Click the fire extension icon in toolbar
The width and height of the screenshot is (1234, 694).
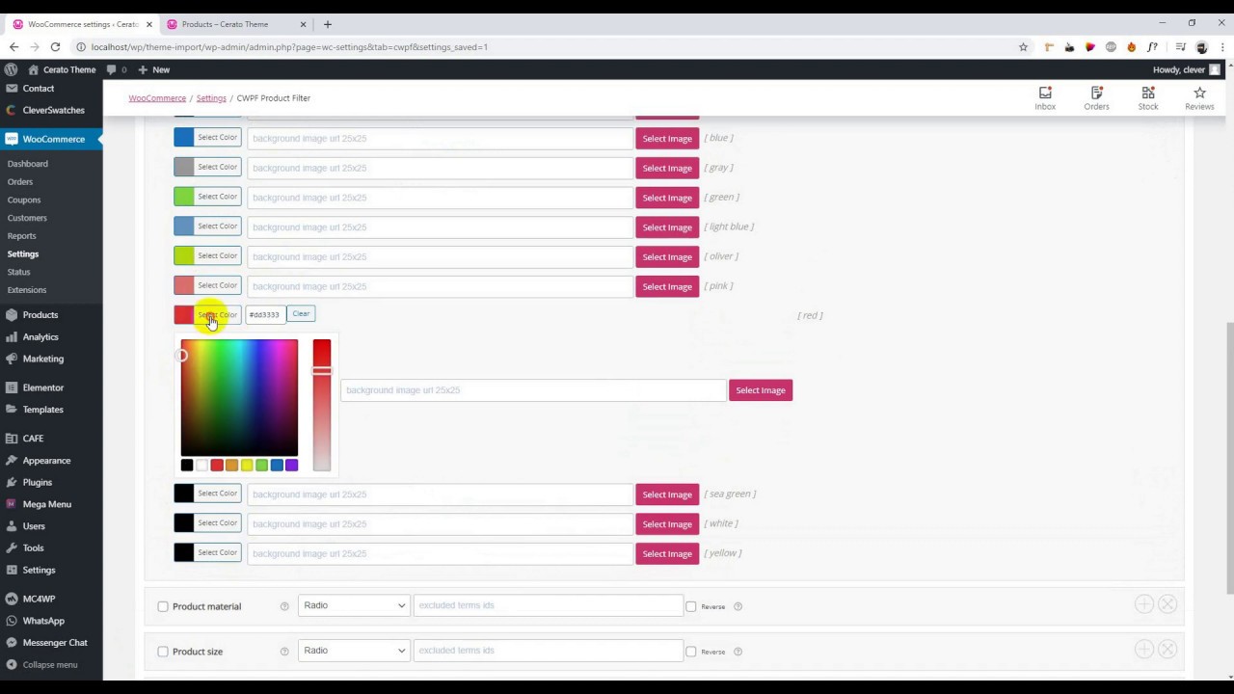tap(1131, 47)
